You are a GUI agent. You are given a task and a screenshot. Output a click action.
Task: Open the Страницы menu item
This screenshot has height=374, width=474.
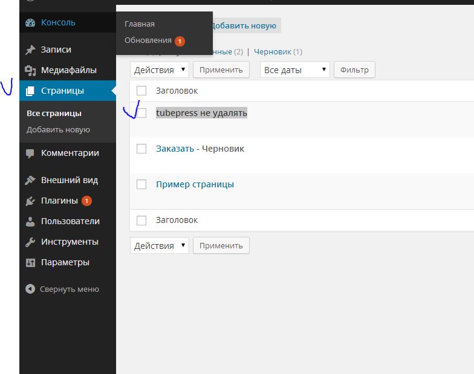click(x=68, y=91)
